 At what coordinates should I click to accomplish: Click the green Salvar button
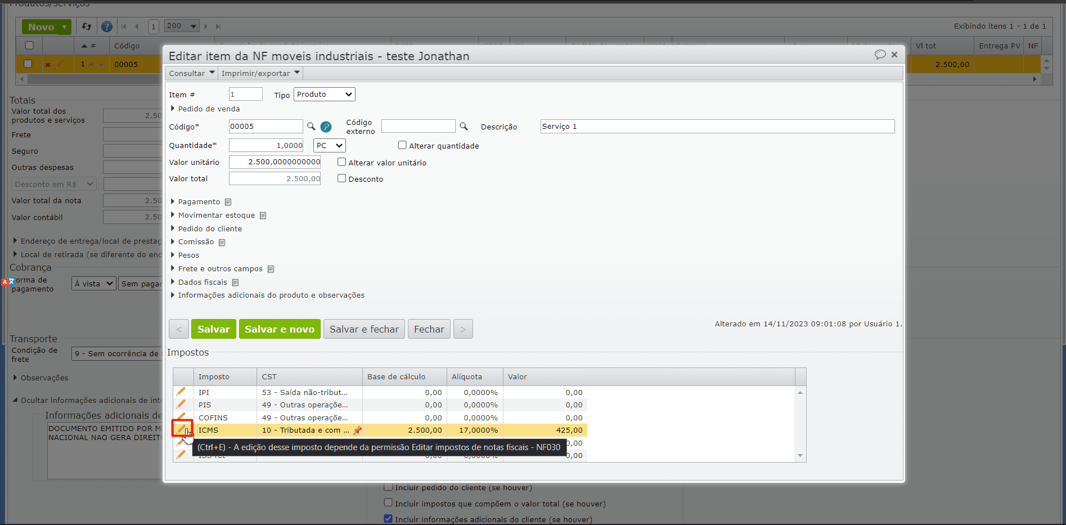pyautogui.click(x=214, y=329)
